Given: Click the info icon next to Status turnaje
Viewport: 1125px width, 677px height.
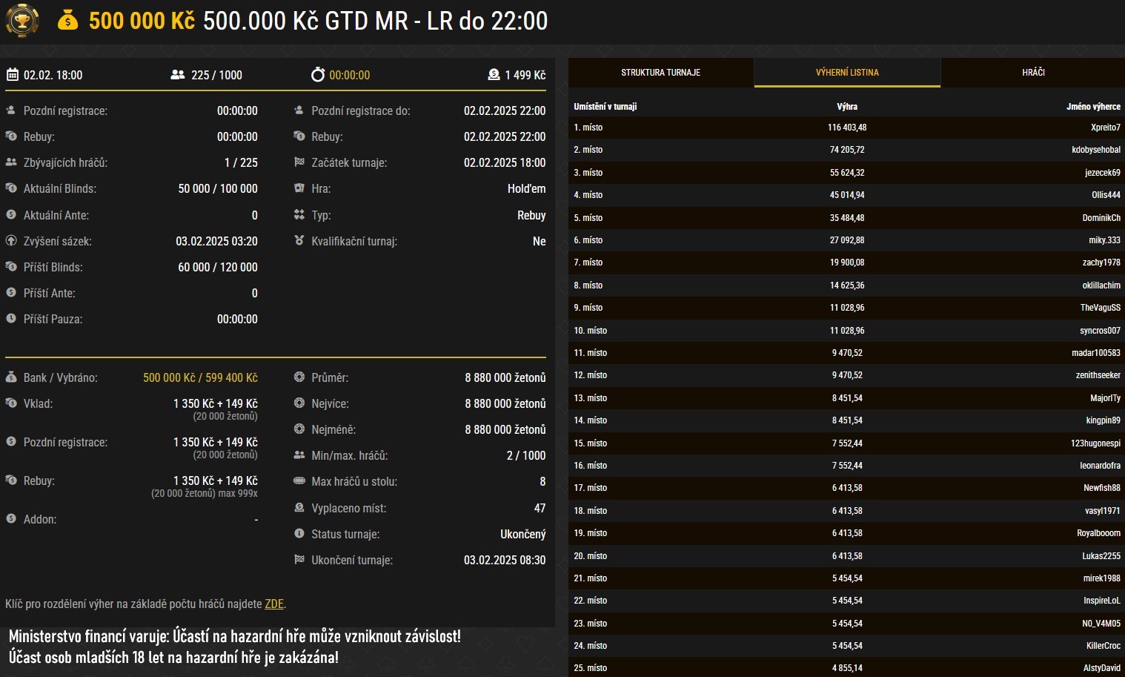Looking at the screenshot, I should pyautogui.click(x=299, y=533).
